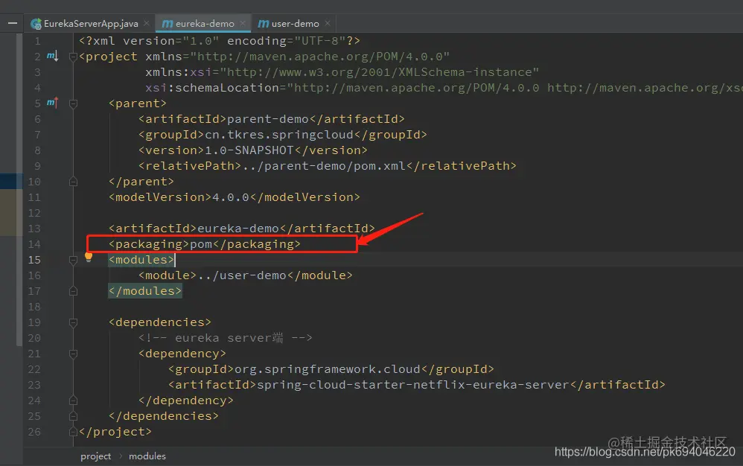Select the modules breadcrumb
This screenshot has width=743, height=466.
point(147,456)
